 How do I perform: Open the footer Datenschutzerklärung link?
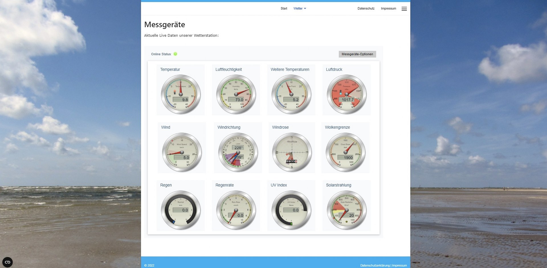pyautogui.click(x=375, y=265)
